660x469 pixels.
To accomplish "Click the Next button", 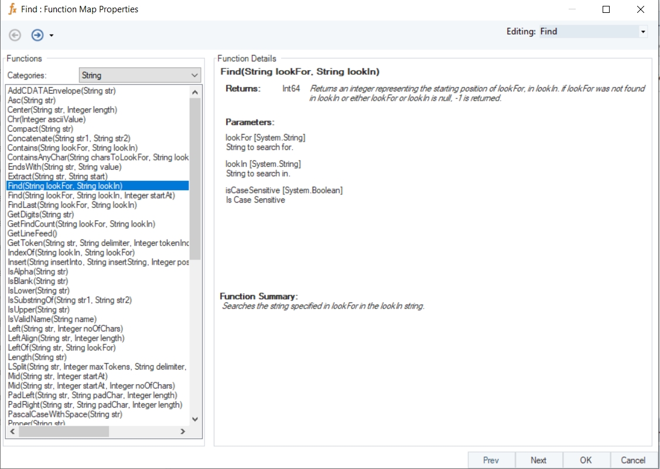I will pos(539,460).
